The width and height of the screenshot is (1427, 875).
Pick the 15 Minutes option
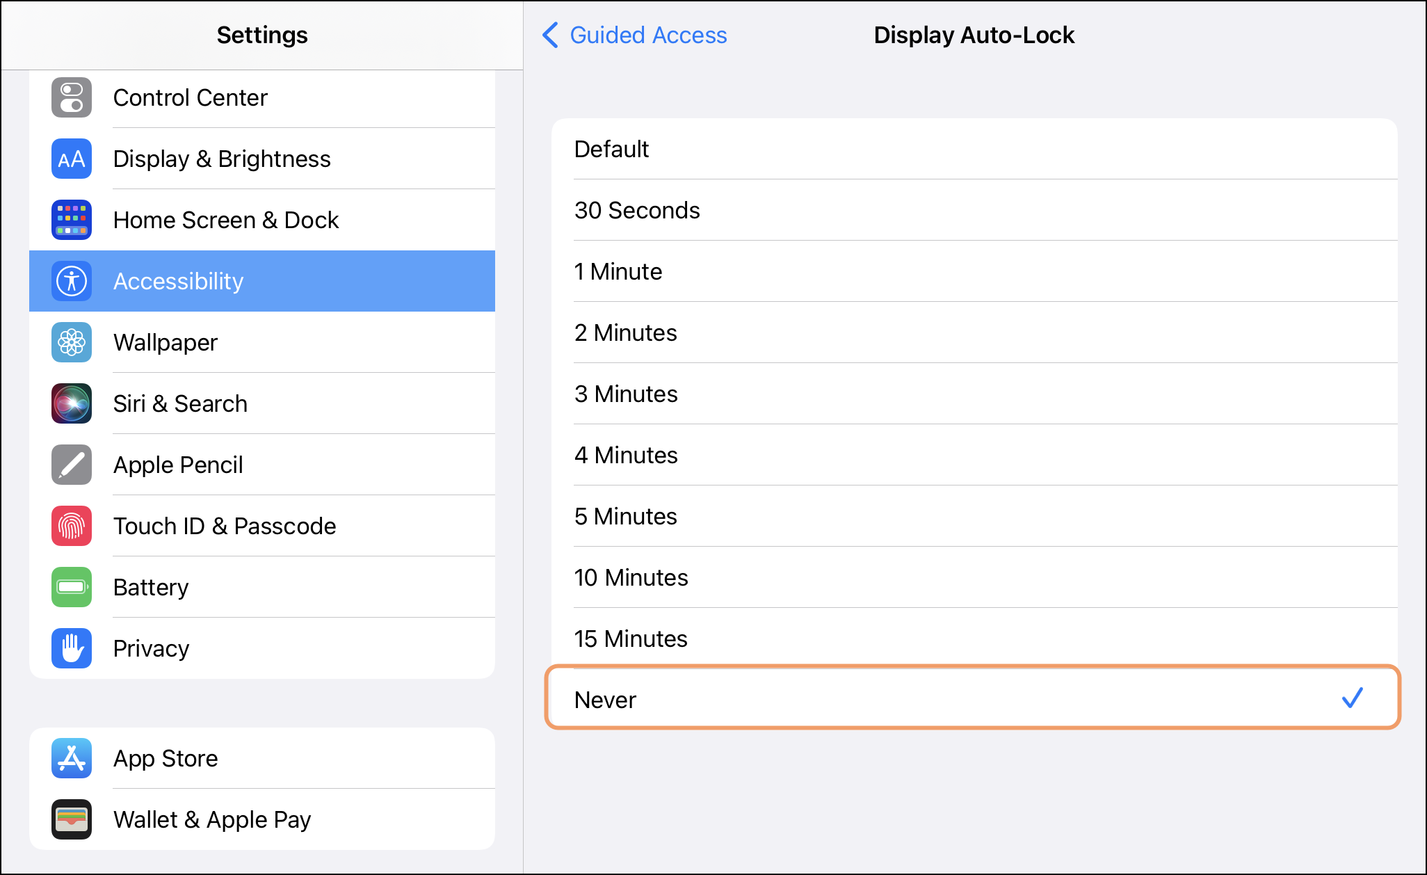[x=974, y=639]
